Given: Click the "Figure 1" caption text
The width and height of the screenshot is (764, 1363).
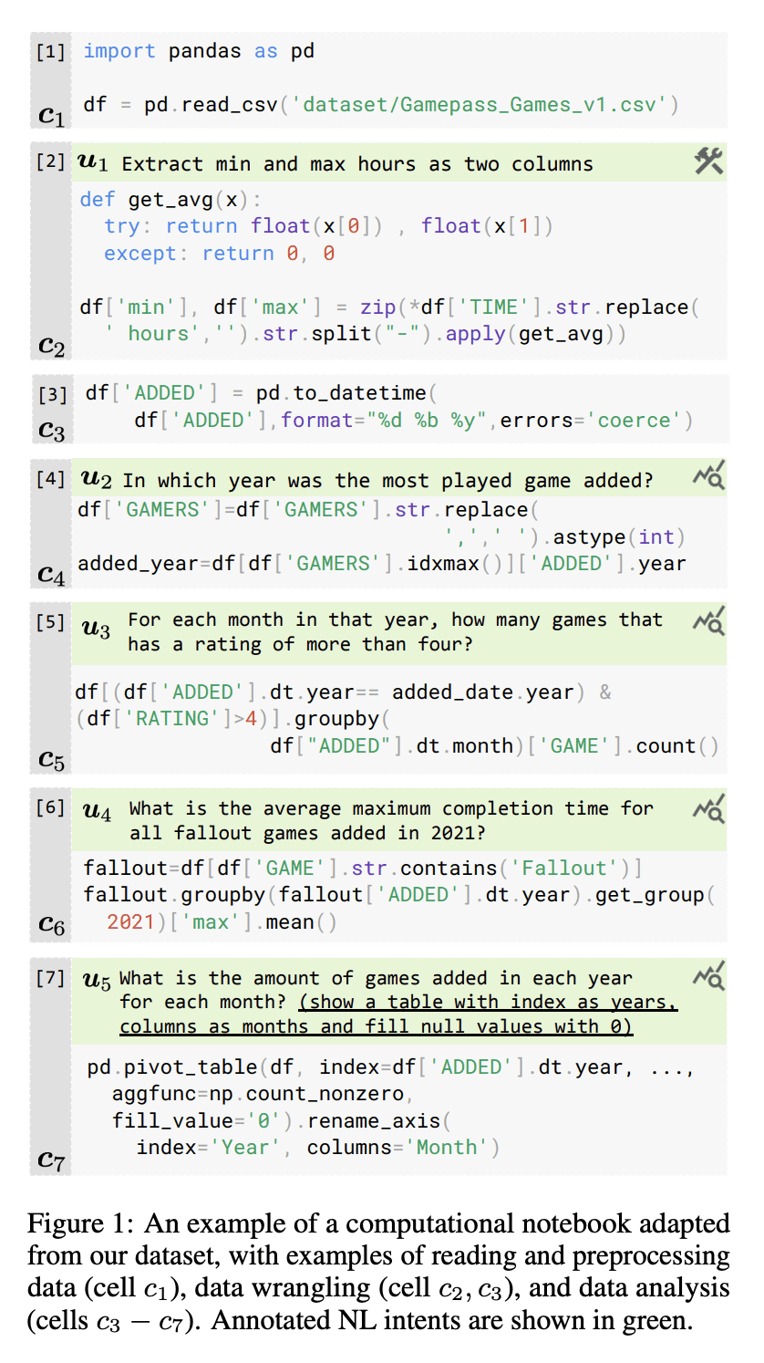Looking at the screenshot, I should (x=80, y=1223).
